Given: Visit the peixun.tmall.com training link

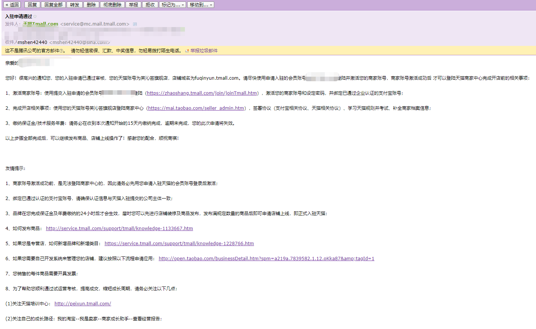Looking at the screenshot, I should (83, 304).
